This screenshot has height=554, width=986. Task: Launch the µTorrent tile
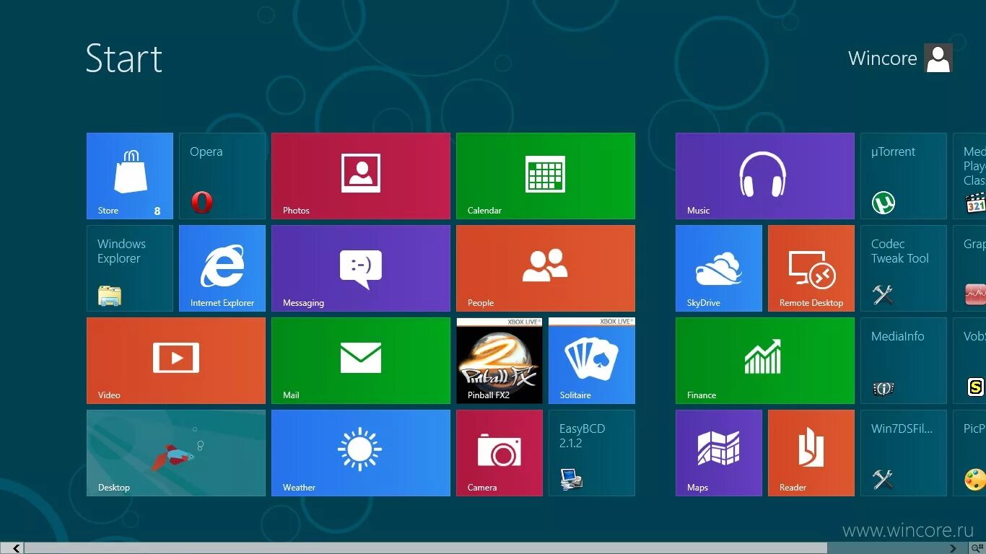tap(904, 176)
